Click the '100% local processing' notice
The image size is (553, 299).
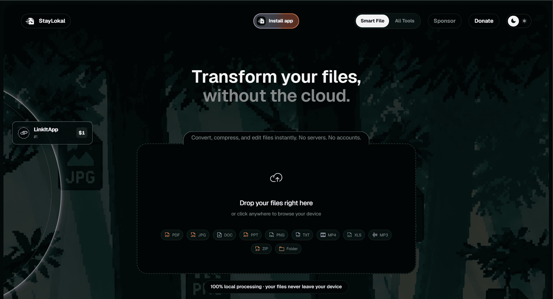coord(276,287)
